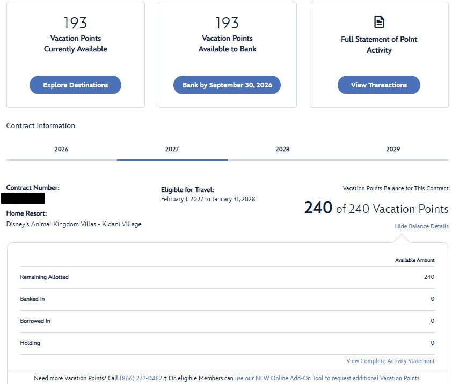Click the Kidani Village home resort name

click(x=74, y=224)
